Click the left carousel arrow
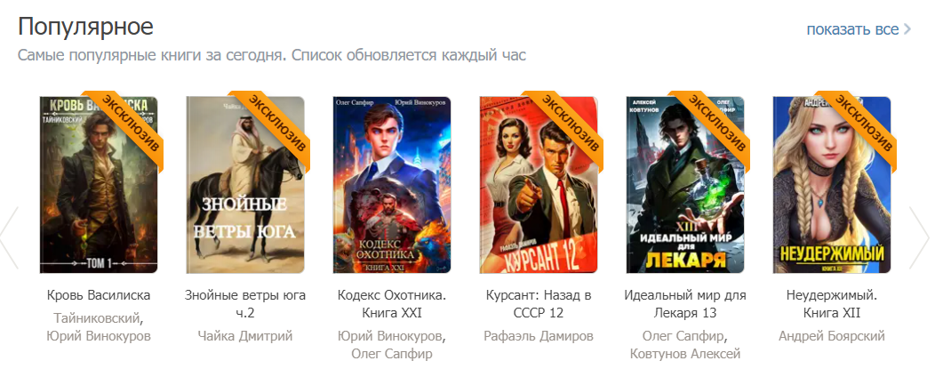Image resolution: width=935 pixels, height=385 pixels. 10,237
